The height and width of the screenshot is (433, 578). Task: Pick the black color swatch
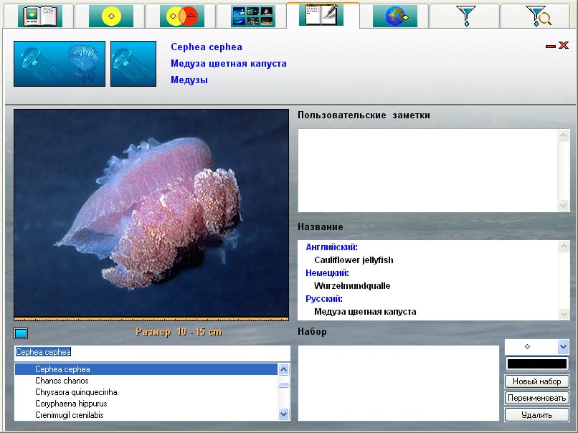click(536, 364)
